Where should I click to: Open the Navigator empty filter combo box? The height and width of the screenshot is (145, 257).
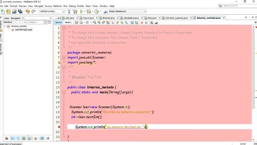pos(37,22)
